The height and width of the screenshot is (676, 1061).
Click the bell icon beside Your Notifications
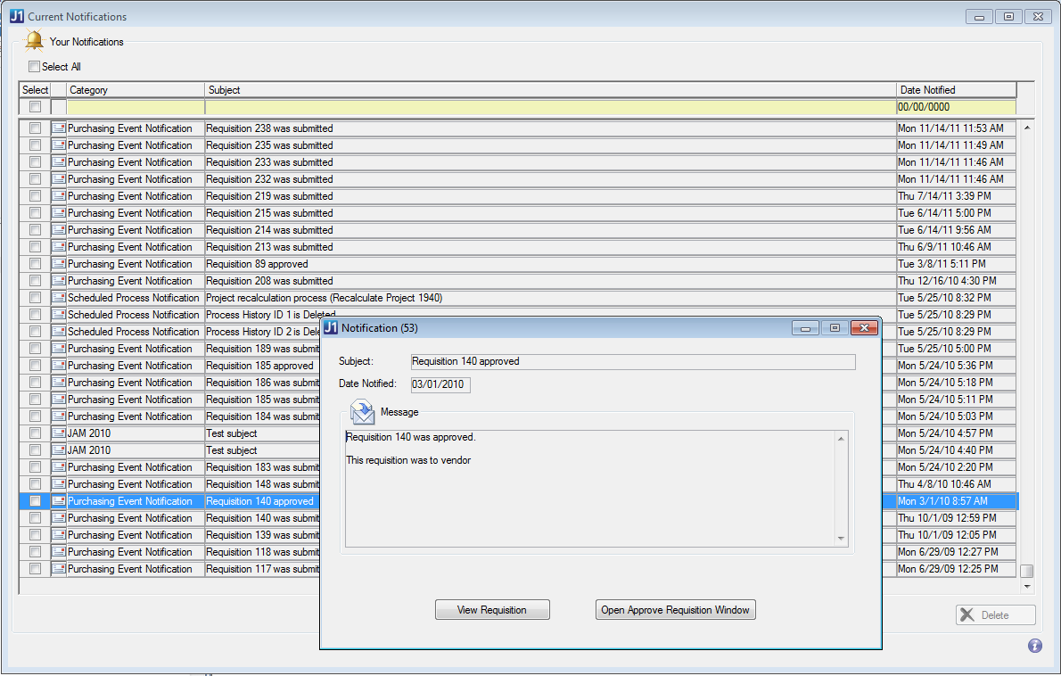point(34,41)
